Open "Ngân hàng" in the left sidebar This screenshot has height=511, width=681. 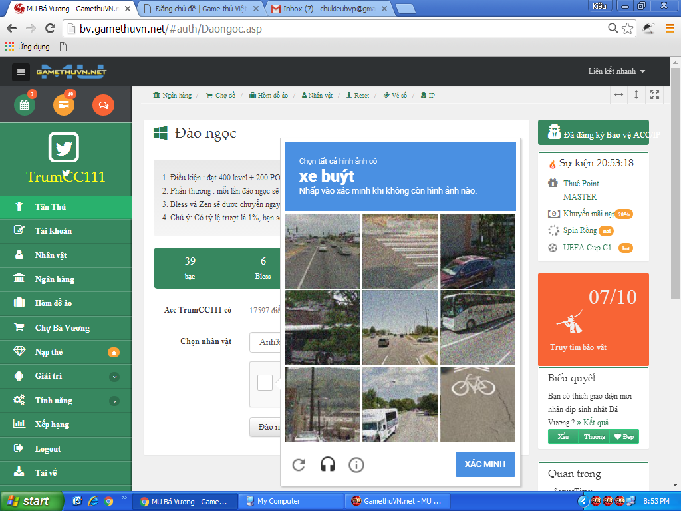(x=55, y=279)
